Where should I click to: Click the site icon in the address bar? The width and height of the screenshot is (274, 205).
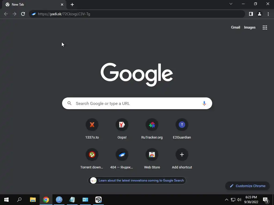pos(34,14)
